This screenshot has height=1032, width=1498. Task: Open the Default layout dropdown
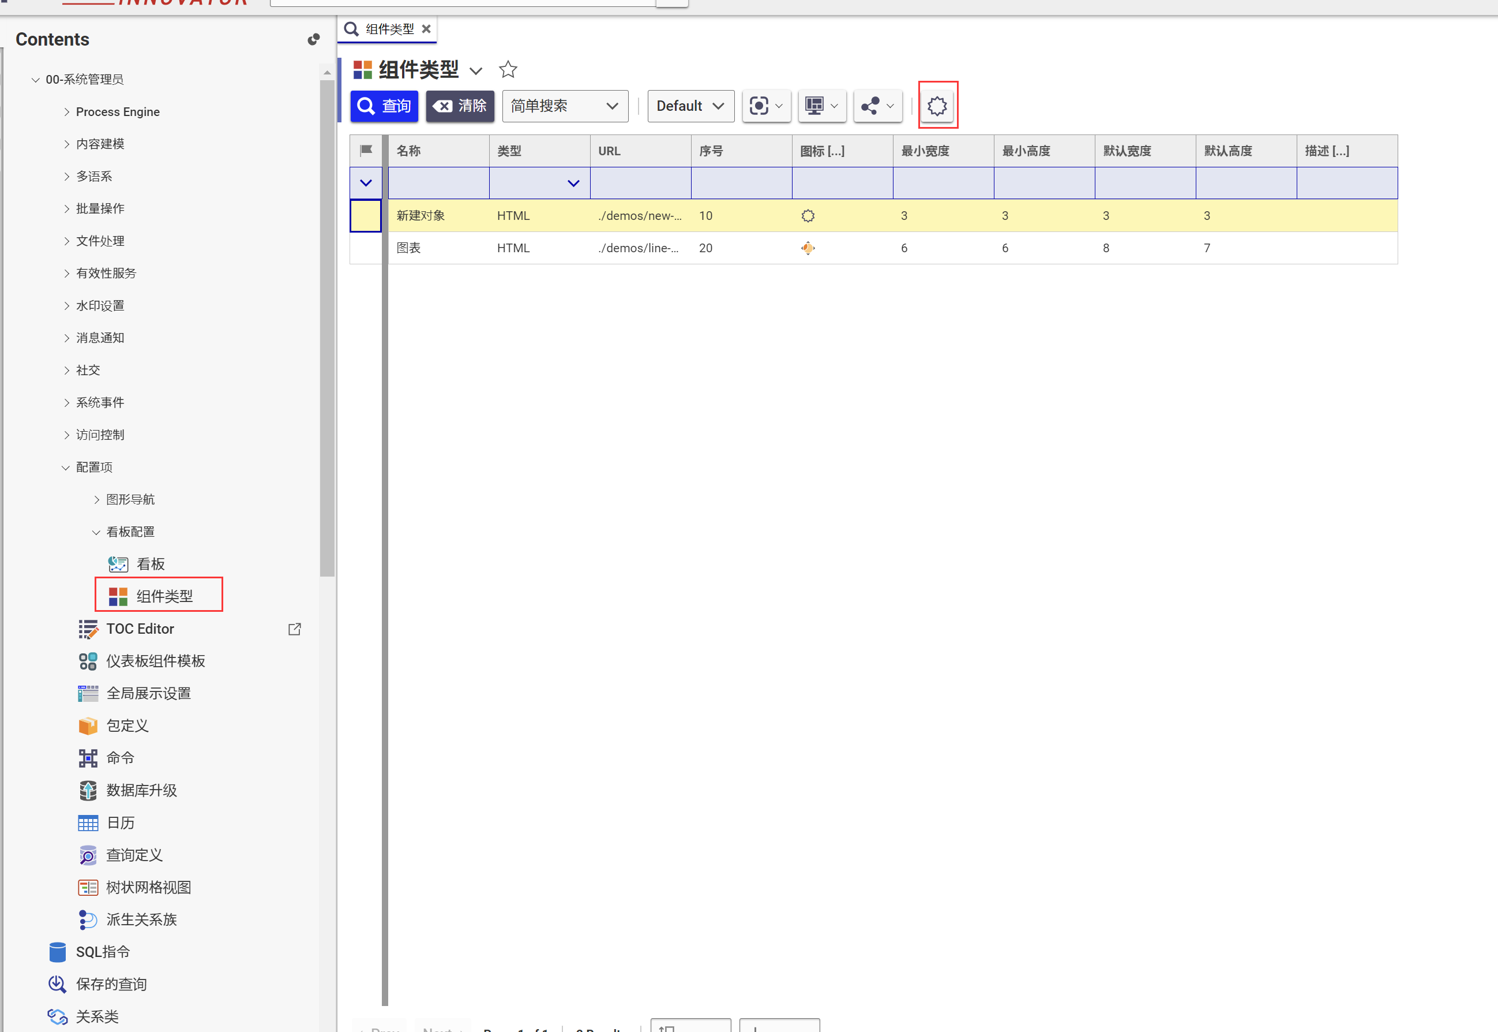tap(689, 106)
